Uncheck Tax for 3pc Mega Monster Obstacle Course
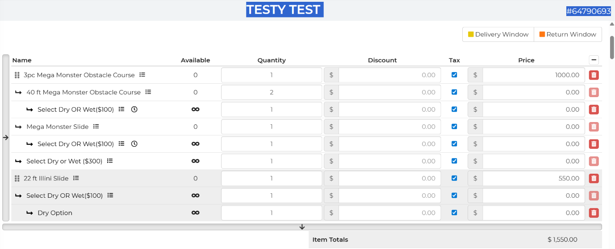This screenshot has height=249, width=615. tap(454, 75)
